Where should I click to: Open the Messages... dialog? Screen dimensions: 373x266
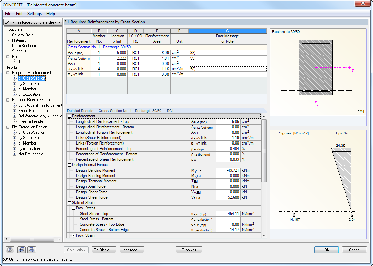pyautogui.click(x=132, y=250)
